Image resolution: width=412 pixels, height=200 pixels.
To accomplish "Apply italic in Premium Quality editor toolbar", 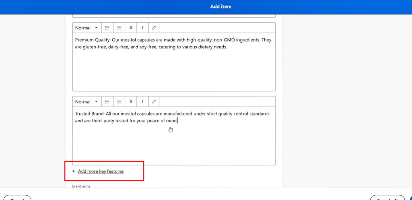I will (x=142, y=28).
